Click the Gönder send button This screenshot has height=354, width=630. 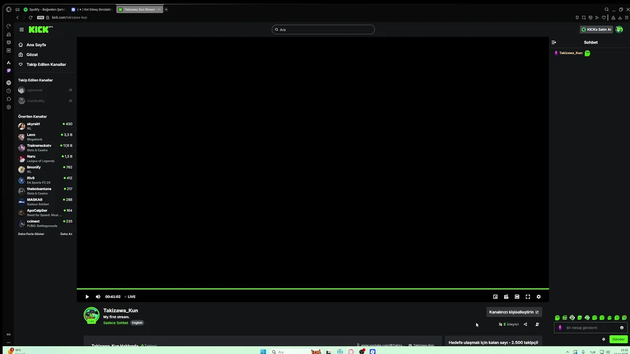click(x=618, y=339)
